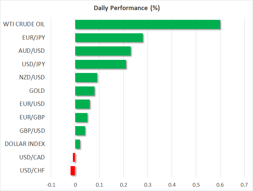Click the EUR/GBP bar
This screenshot has width=253, height=191.
coord(81,117)
